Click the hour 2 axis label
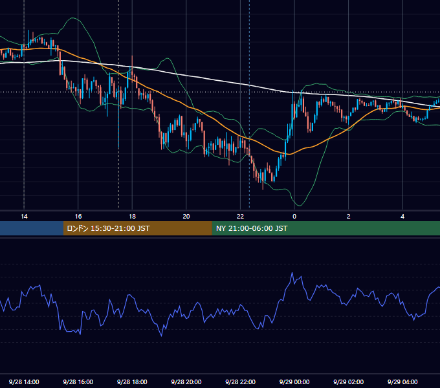 point(349,217)
